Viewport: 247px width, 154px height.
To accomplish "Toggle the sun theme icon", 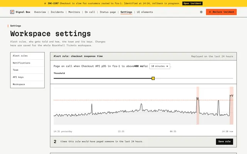I will tap(201, 12).
